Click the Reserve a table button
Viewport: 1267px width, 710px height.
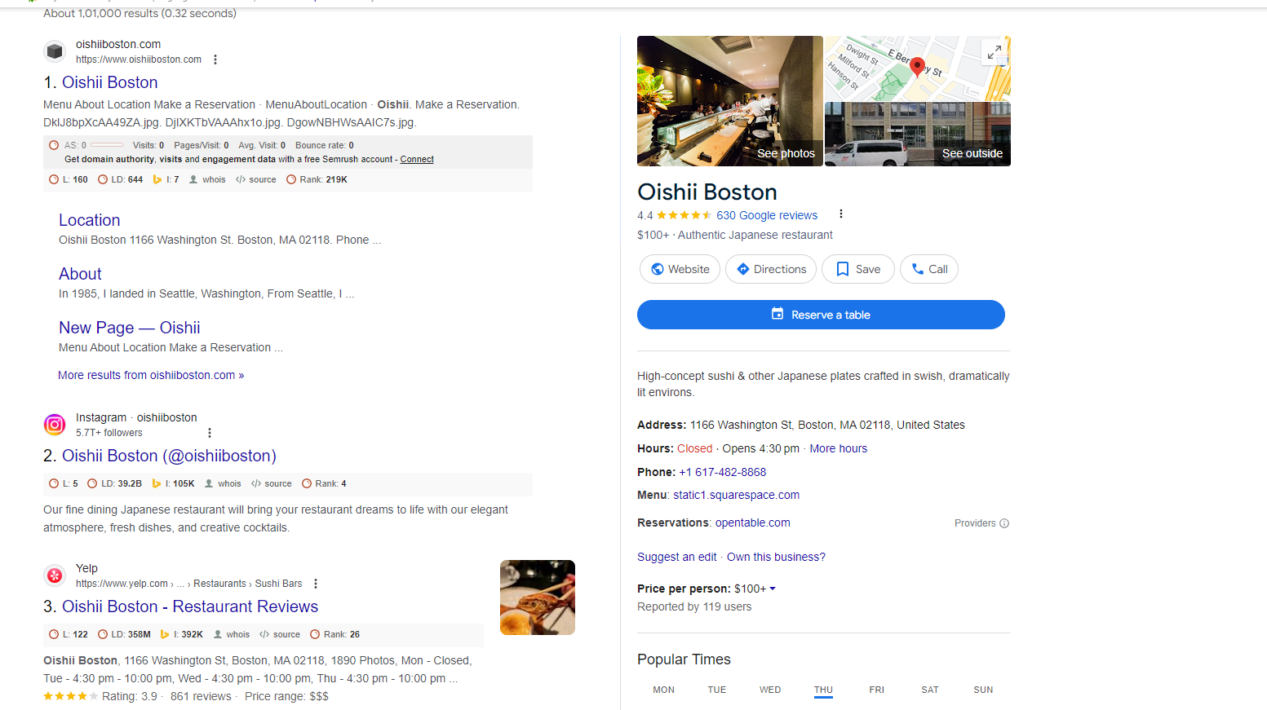(821, 315)
